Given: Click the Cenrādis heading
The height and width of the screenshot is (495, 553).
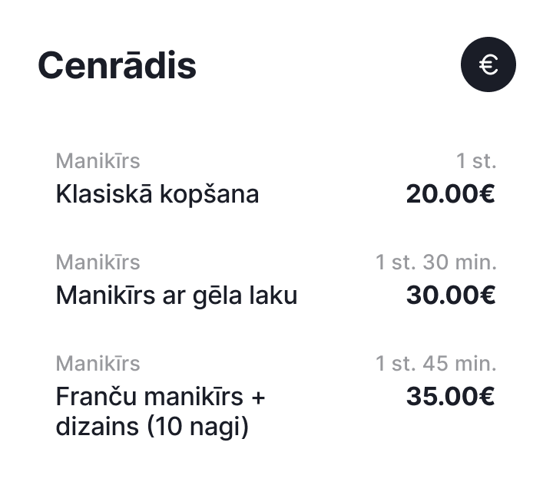Looking at the screenshot, I should point(117,65).
